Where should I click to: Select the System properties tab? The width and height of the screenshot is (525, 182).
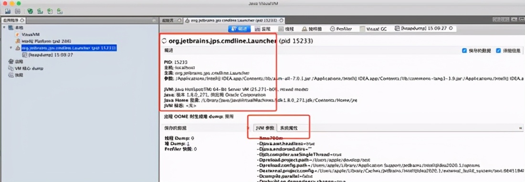pyautogui.click(x=289, y=128)
